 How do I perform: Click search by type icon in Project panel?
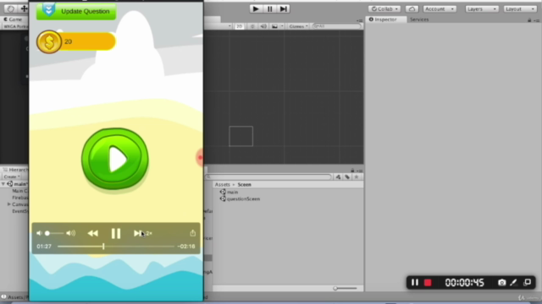pos(338,176)
